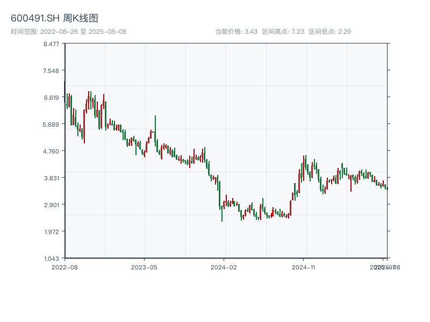The image size is (430, 322).
Task: Select the 1.043 bottom y-axis label
Action: pos(52,259)
